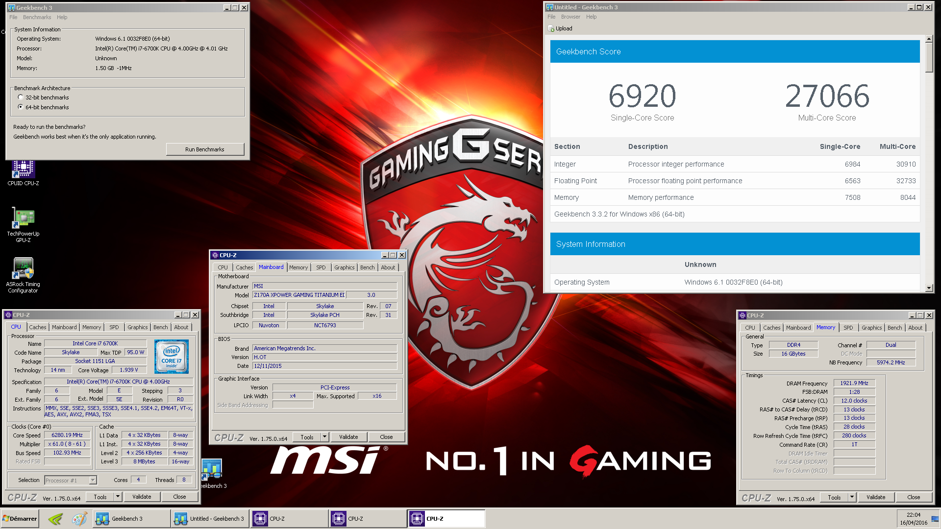Viewport: 941px width, 529px height.
Task: Click the Core Speed 6280.19 MHz field
Action: coord(67,435)
